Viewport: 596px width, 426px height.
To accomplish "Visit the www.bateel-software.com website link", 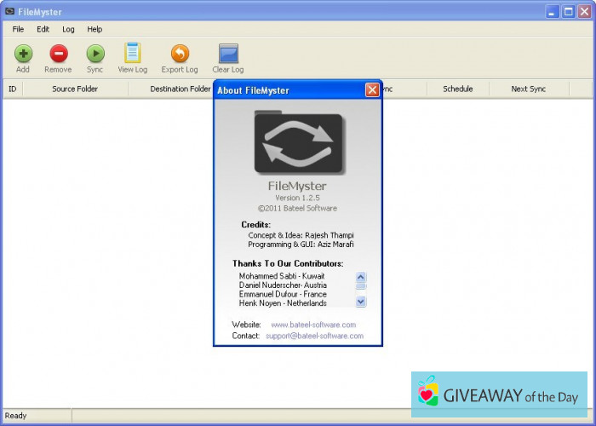I will pos(313,325).
